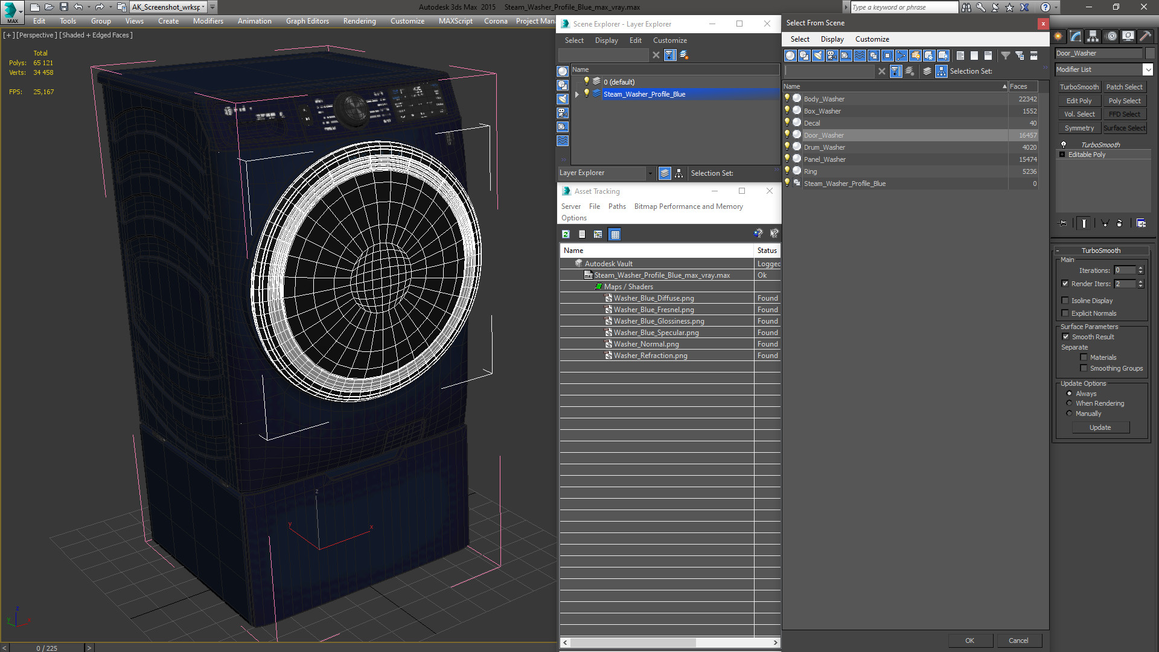Image resolution: width=1159 pixels, height=652 pixels.
Task: Sort by Name column header in Select From Scene
Action: [895, 86]
